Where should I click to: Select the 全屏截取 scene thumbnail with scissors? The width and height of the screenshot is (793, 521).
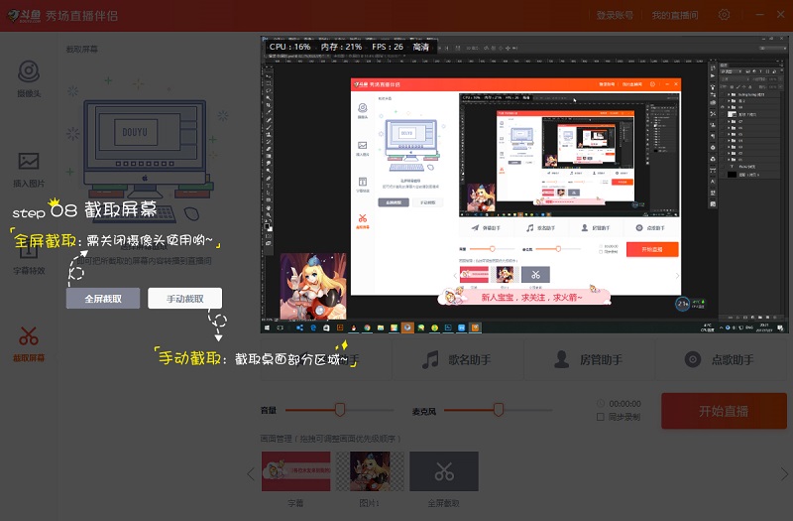pyautogui.click(x=444, y=471)
